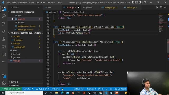Close the unsaved main.go tab dot
Image resolution: width=169 pixels, height=95 pixels.
pos(78,7)
